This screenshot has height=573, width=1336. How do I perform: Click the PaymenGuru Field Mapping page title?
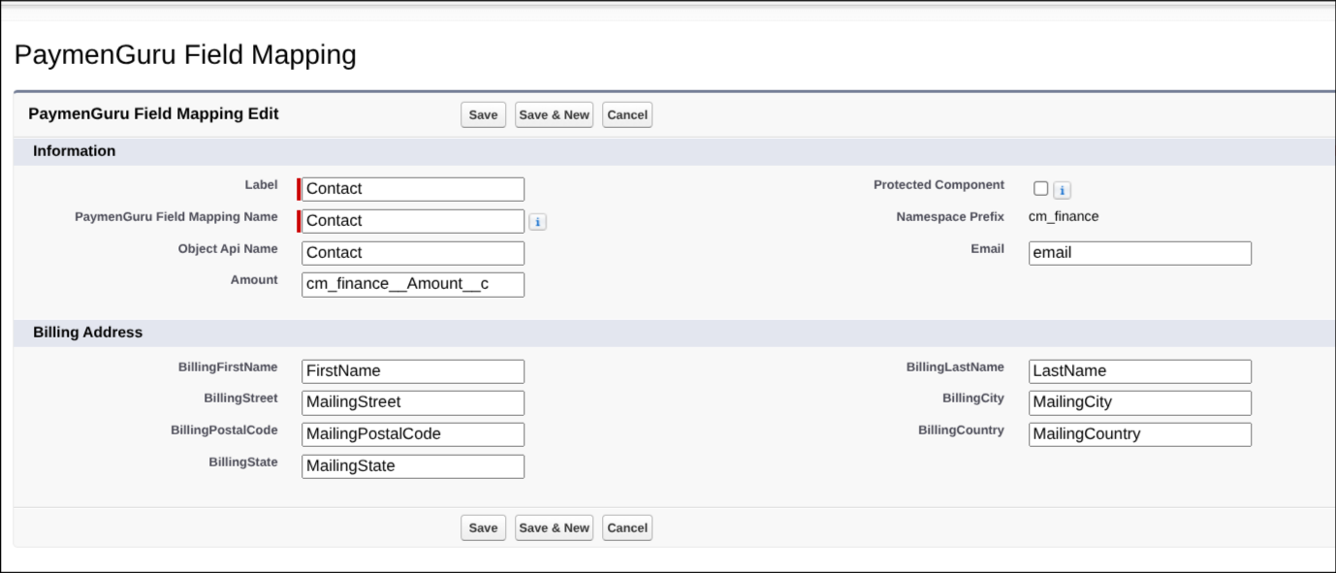tap(185, 55)
